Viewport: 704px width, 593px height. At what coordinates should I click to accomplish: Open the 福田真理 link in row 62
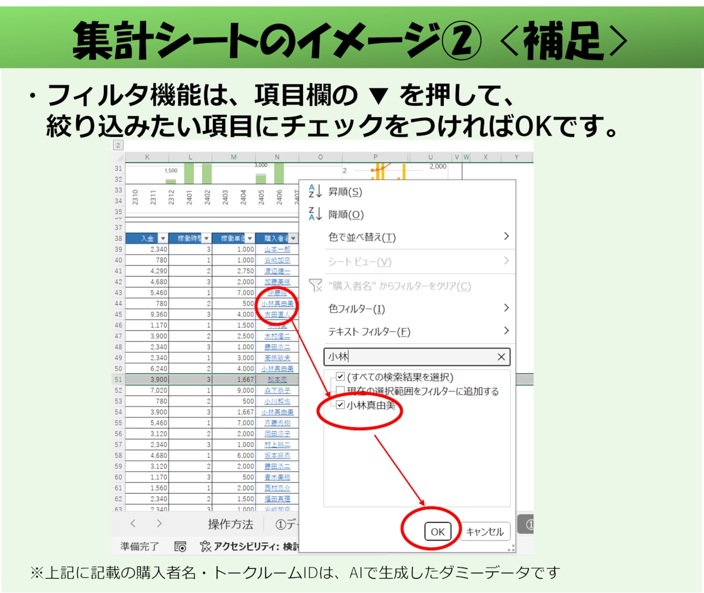pos(277,499)
